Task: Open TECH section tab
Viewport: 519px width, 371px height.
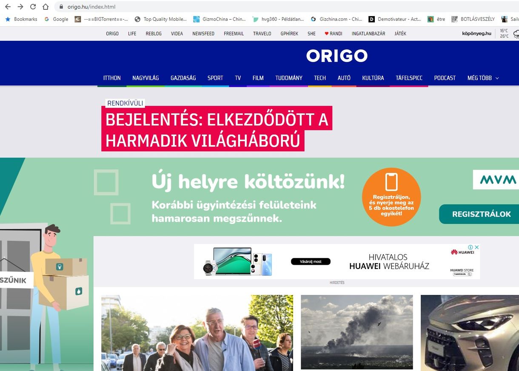Action: pos(320,78)
